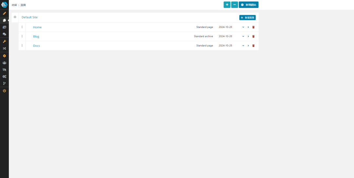Click the 2024-10-28 date on Home row
This screenshot has width=354, height=178.
tap(225, 27)
